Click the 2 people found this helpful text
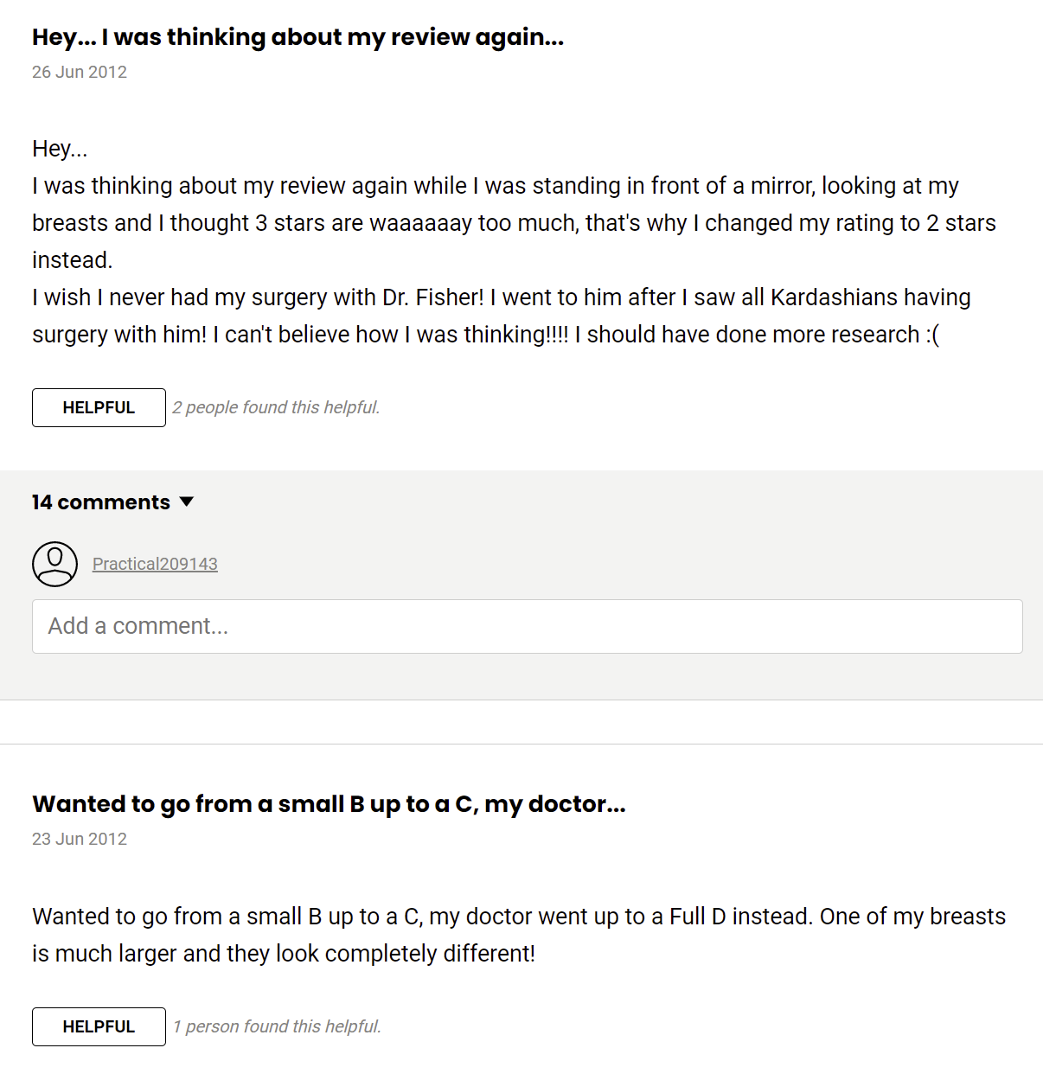This screenshot has width=1043, height=1080. [x=276, y=407]
